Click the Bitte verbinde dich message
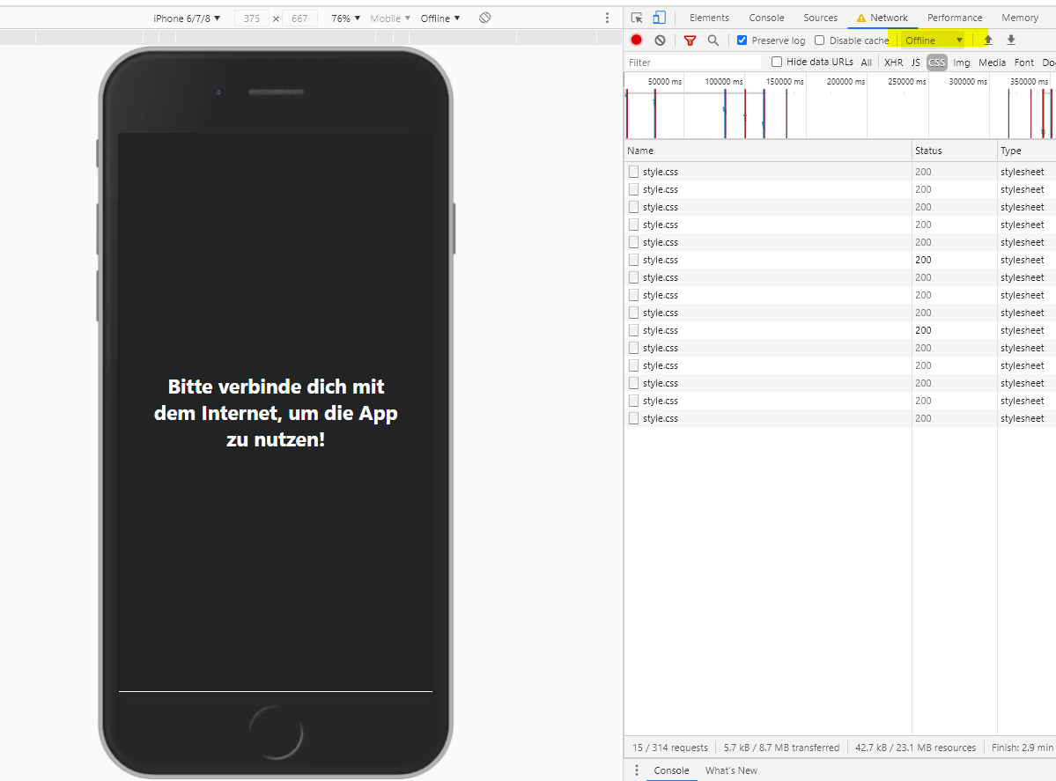Image resolution: width=1056 pixels, height=781 pixels. point(276,413)
